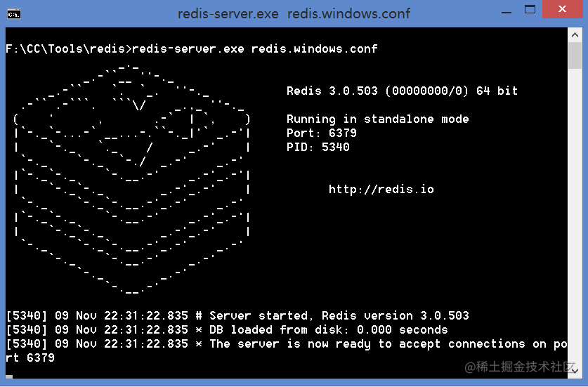Minimize the redis-server console window
This screenshot has height=387, width=588.
pyautogui.click(x=507, y=12)
